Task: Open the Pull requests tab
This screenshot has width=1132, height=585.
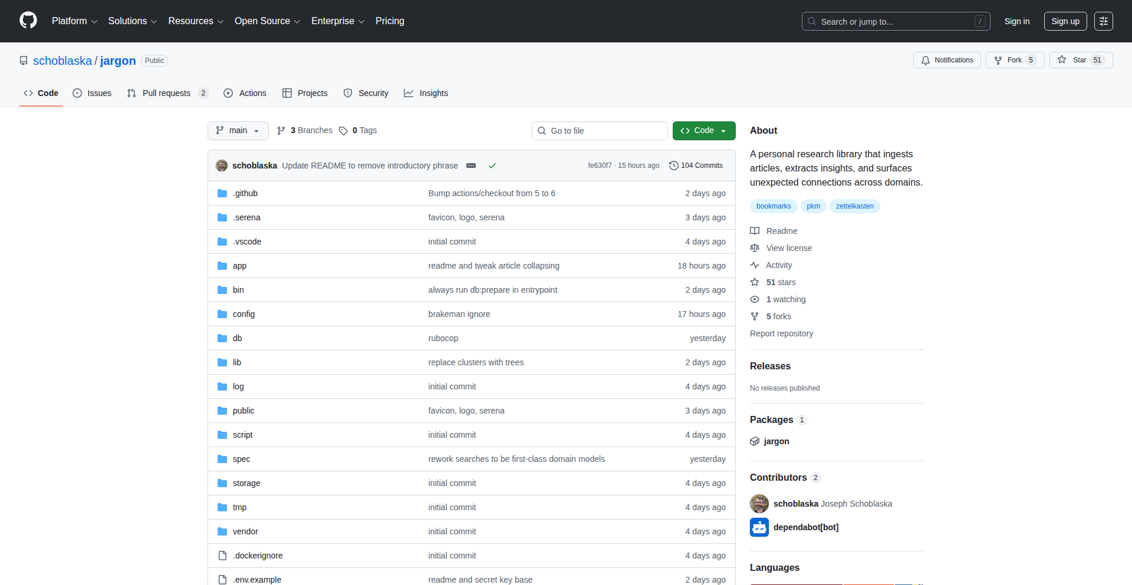Action: 167,93
